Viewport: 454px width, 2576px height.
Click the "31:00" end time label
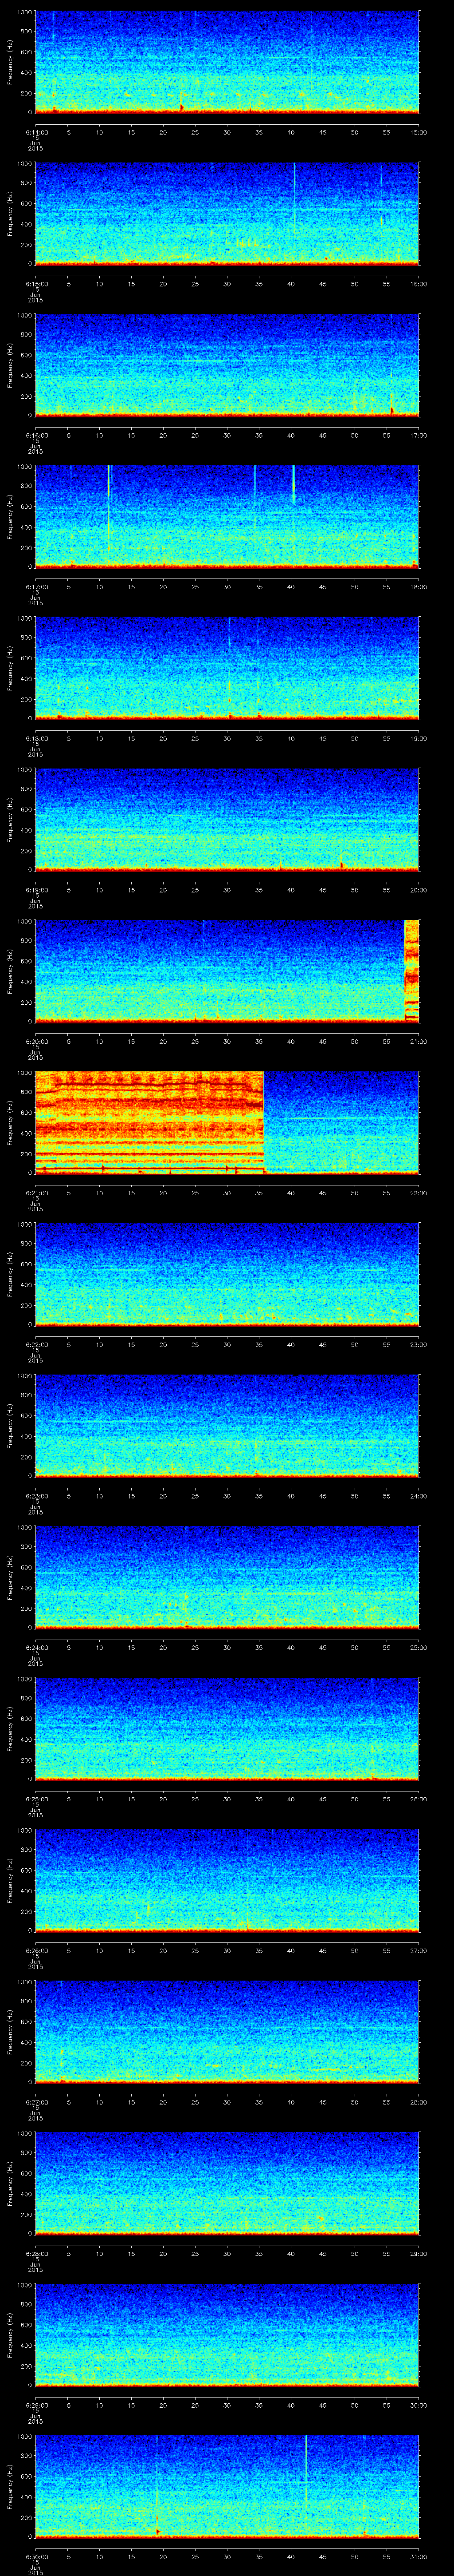pos(418,2556)
